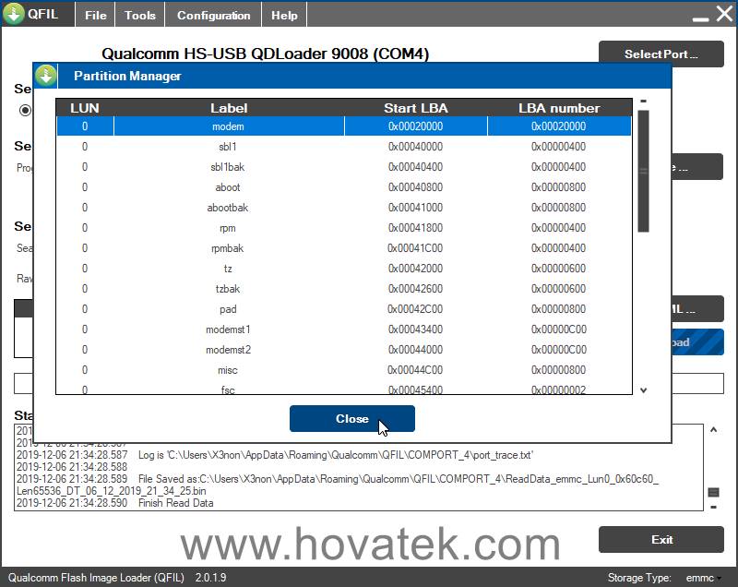Select the tz partition label
Image resolution: width=738 pixels, height=587 pixels.
(x=228, y=269)
